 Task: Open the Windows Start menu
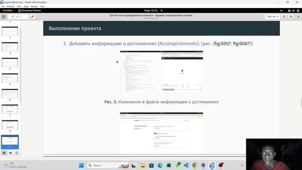tap(81, 165)
